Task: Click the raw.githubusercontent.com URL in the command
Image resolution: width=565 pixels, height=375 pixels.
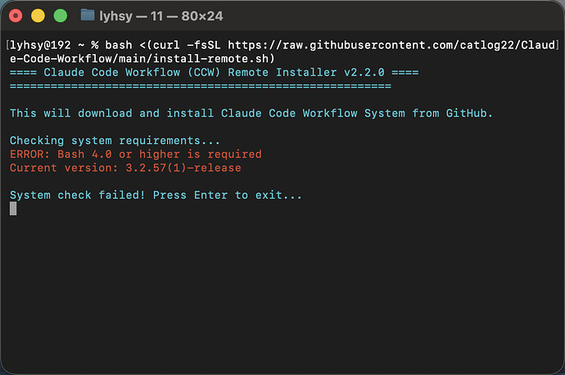Action: click(x=391, y=45)
